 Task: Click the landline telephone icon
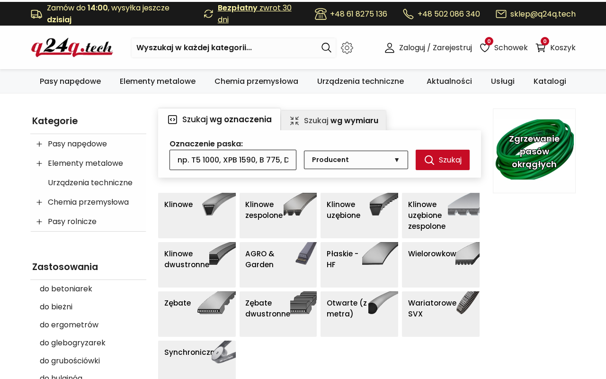coord(321,14)
